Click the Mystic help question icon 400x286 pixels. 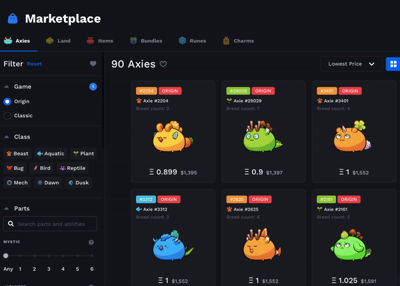(x=91, y=242)
